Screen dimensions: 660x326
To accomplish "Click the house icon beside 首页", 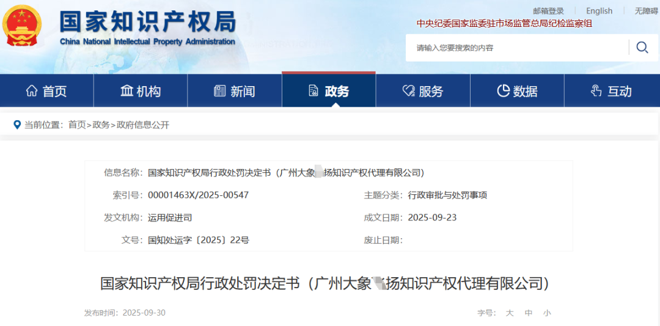I will click(32, 91).
